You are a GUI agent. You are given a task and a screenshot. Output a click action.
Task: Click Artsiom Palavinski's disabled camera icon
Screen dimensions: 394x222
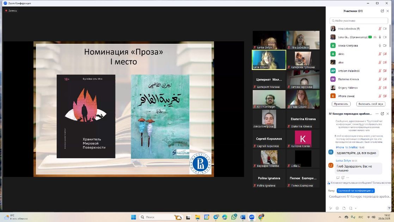tap(385, 71)
